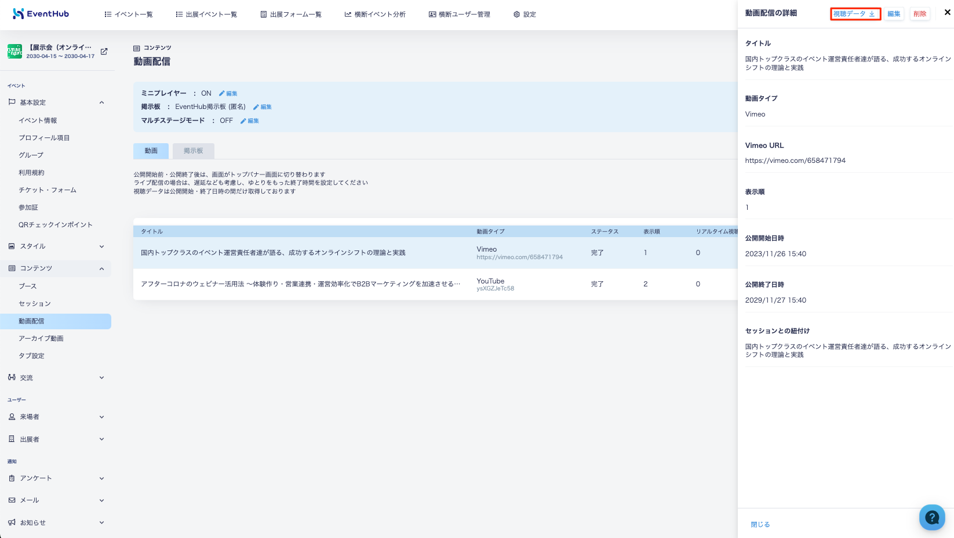Open チケット・フォーム in the sidebar
The width and height of the screenshot is (954, 538).
click(48, 190)
